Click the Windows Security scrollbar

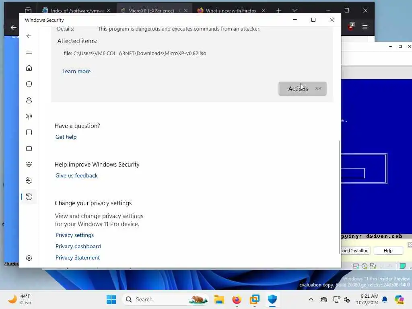339,197
